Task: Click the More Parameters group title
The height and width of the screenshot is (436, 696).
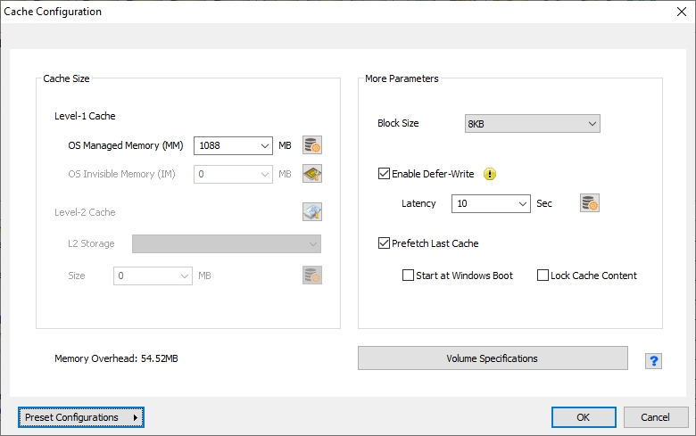Action: pyautogui.click(x=402, y=78)
